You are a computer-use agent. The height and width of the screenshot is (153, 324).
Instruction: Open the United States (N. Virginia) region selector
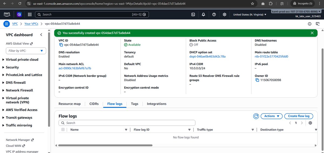tap(250, 15)
